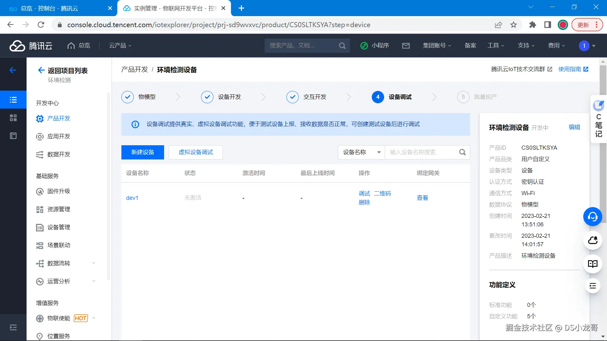
Task: Open the 云产品 dropdown menu
Action: coord(120,45)
